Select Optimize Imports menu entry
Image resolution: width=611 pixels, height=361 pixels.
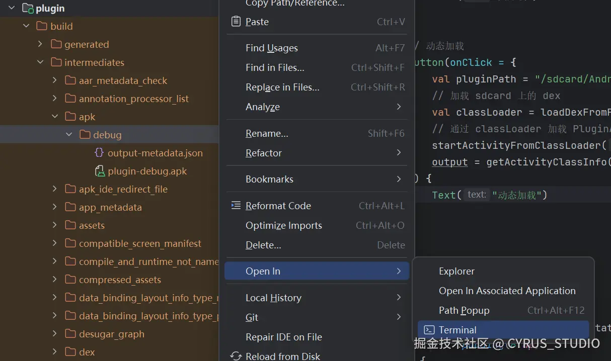317,225
